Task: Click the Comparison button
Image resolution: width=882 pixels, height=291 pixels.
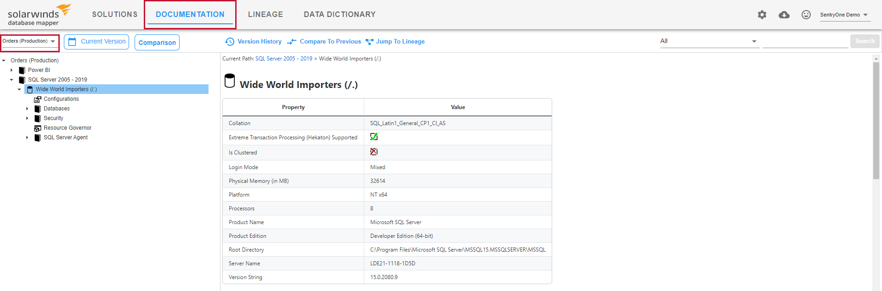Action: pyautogui.click(x=157, y=43)
